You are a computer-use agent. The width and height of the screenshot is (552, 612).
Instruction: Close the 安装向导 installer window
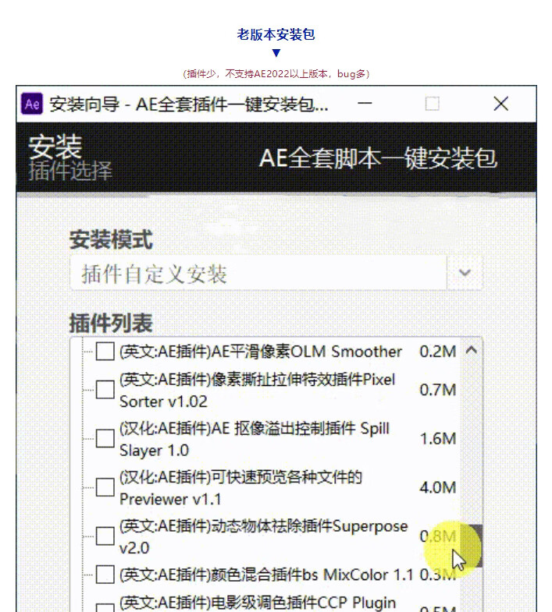(500, 104)
